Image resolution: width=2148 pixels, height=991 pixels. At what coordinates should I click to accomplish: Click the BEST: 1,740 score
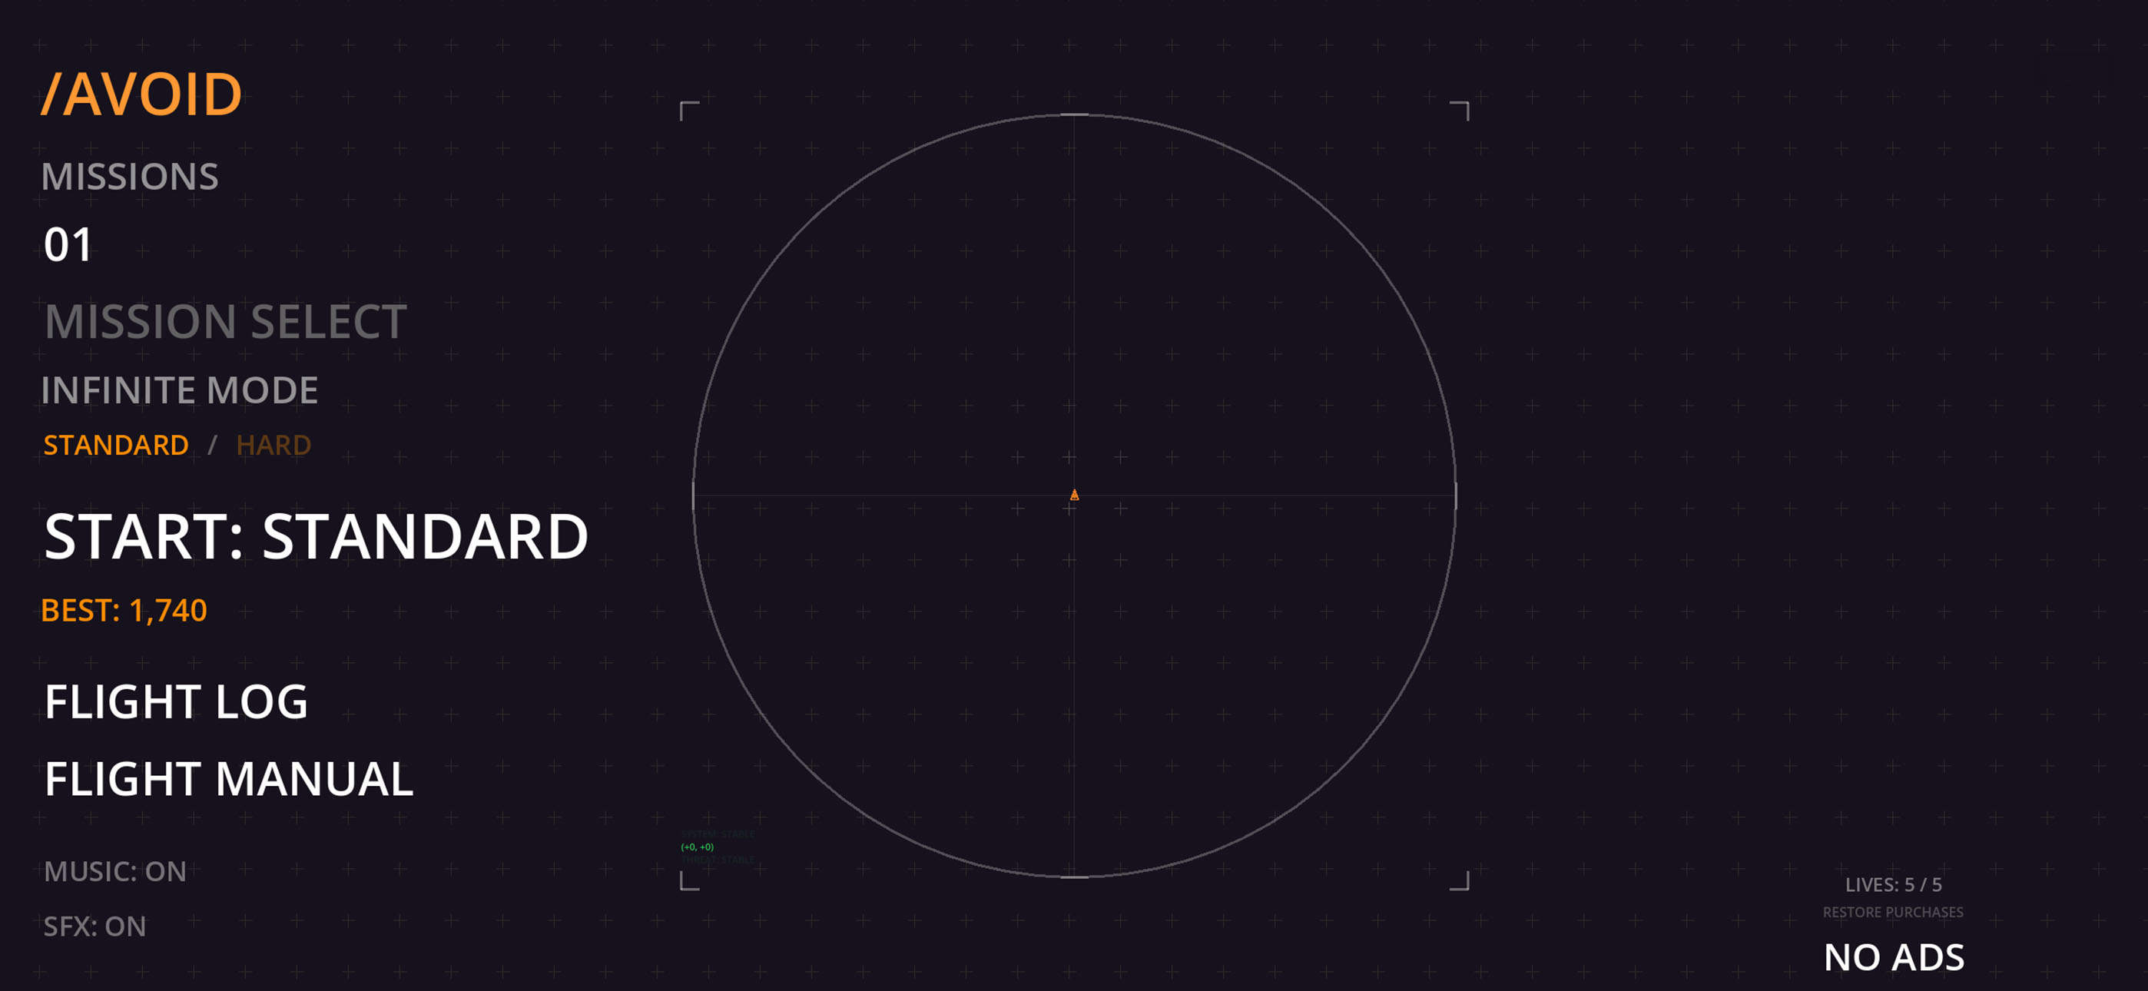pos(124,611)
